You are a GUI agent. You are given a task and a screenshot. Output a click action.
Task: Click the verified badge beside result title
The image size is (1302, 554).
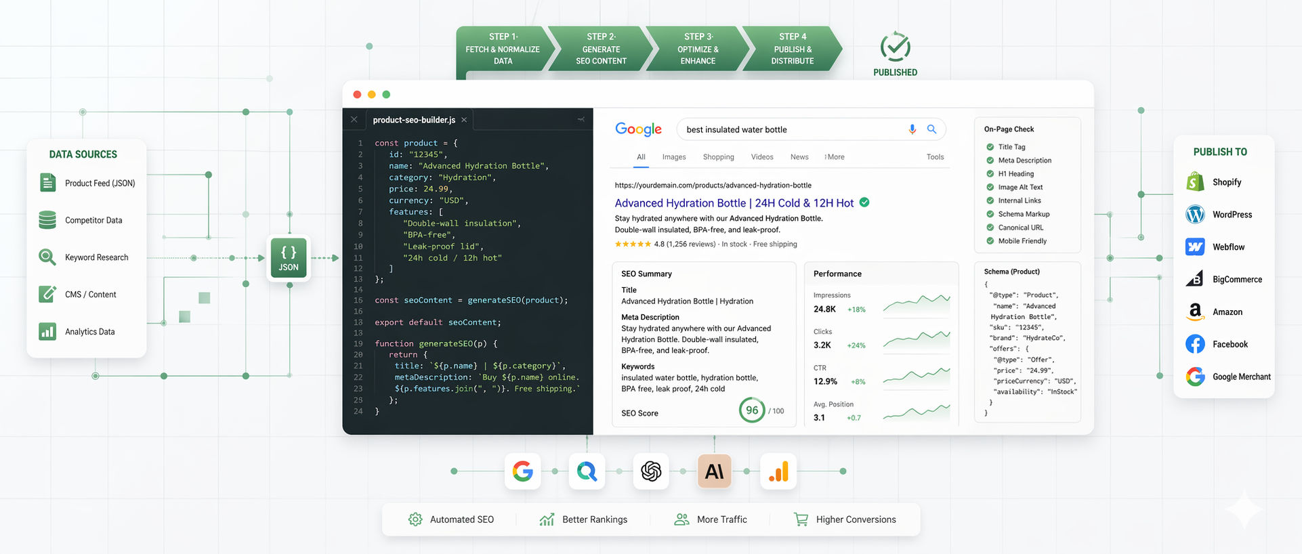864,202
